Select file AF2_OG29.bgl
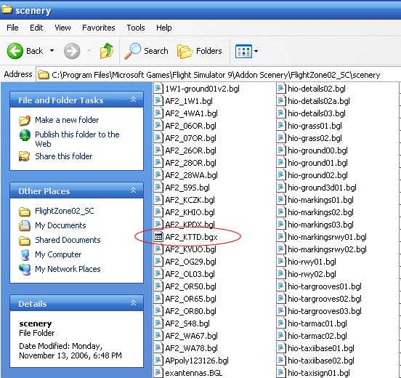Image resolution: width=401 pixels, height=378 pixels. (190, 262)
